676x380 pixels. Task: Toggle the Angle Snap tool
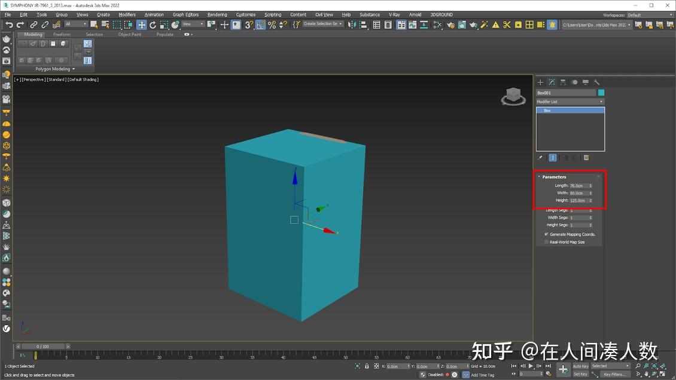coord(260,25)
